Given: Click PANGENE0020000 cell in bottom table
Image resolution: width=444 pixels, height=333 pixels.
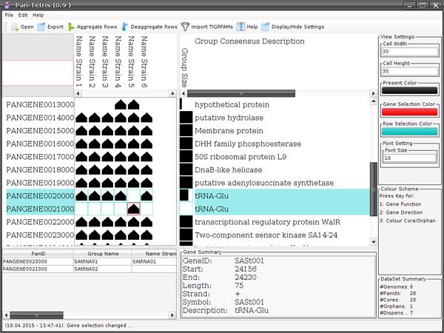Looking at the screenshot, I should point(38,261).
